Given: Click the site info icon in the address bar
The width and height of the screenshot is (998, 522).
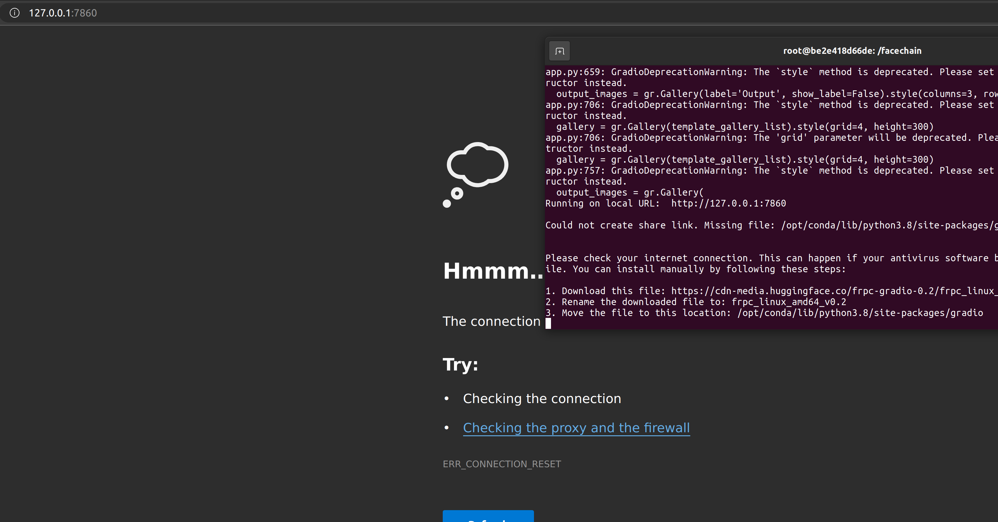Looking at the screenshot, I should pos(14,13).
